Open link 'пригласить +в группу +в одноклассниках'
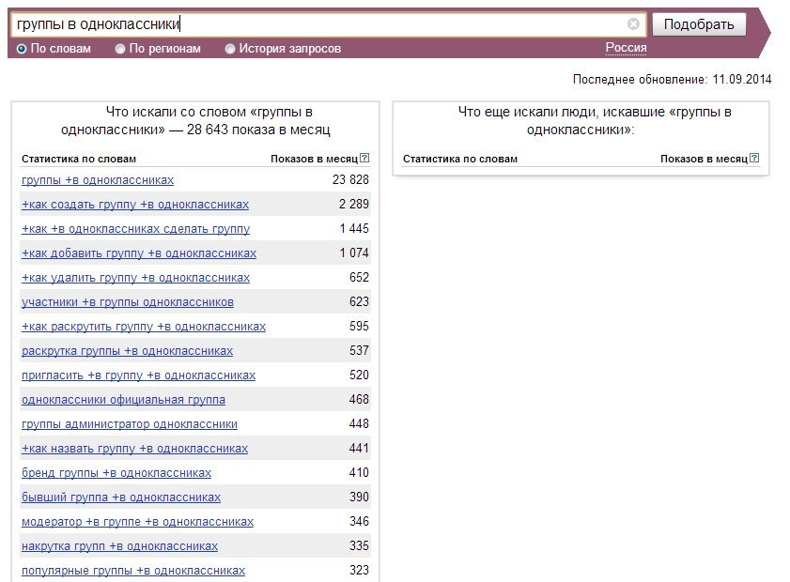 [138, 375]
